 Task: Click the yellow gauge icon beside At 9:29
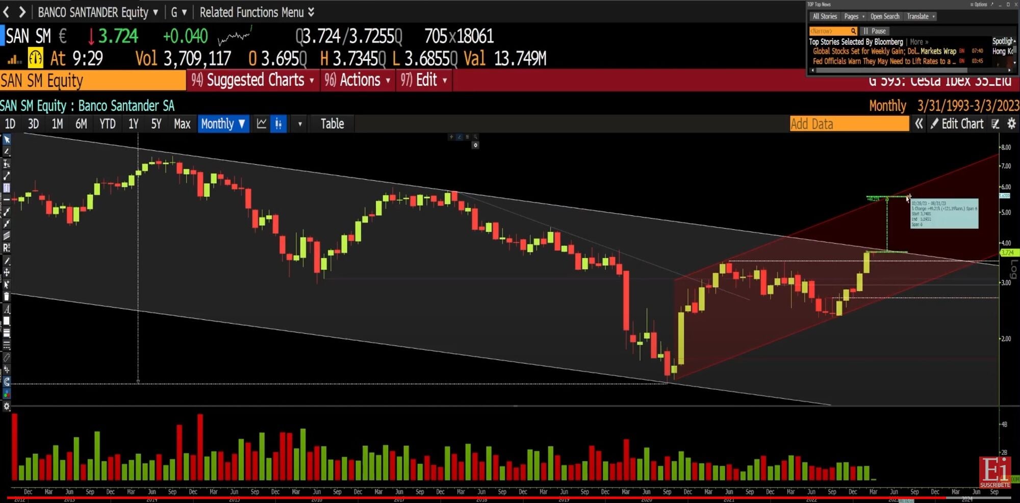point(35,58)
